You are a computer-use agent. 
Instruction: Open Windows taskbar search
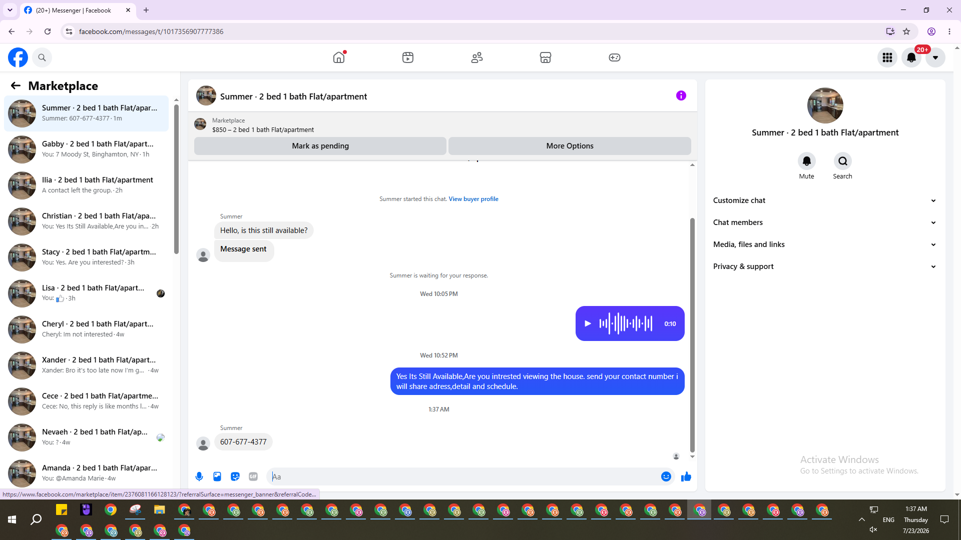(x=36, y=520)
